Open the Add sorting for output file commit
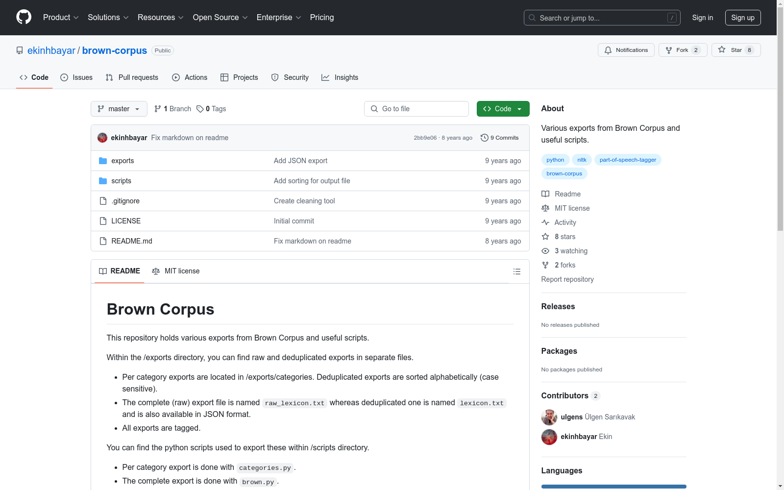Screen dimensions: 784x490 (x=312, y=181)
